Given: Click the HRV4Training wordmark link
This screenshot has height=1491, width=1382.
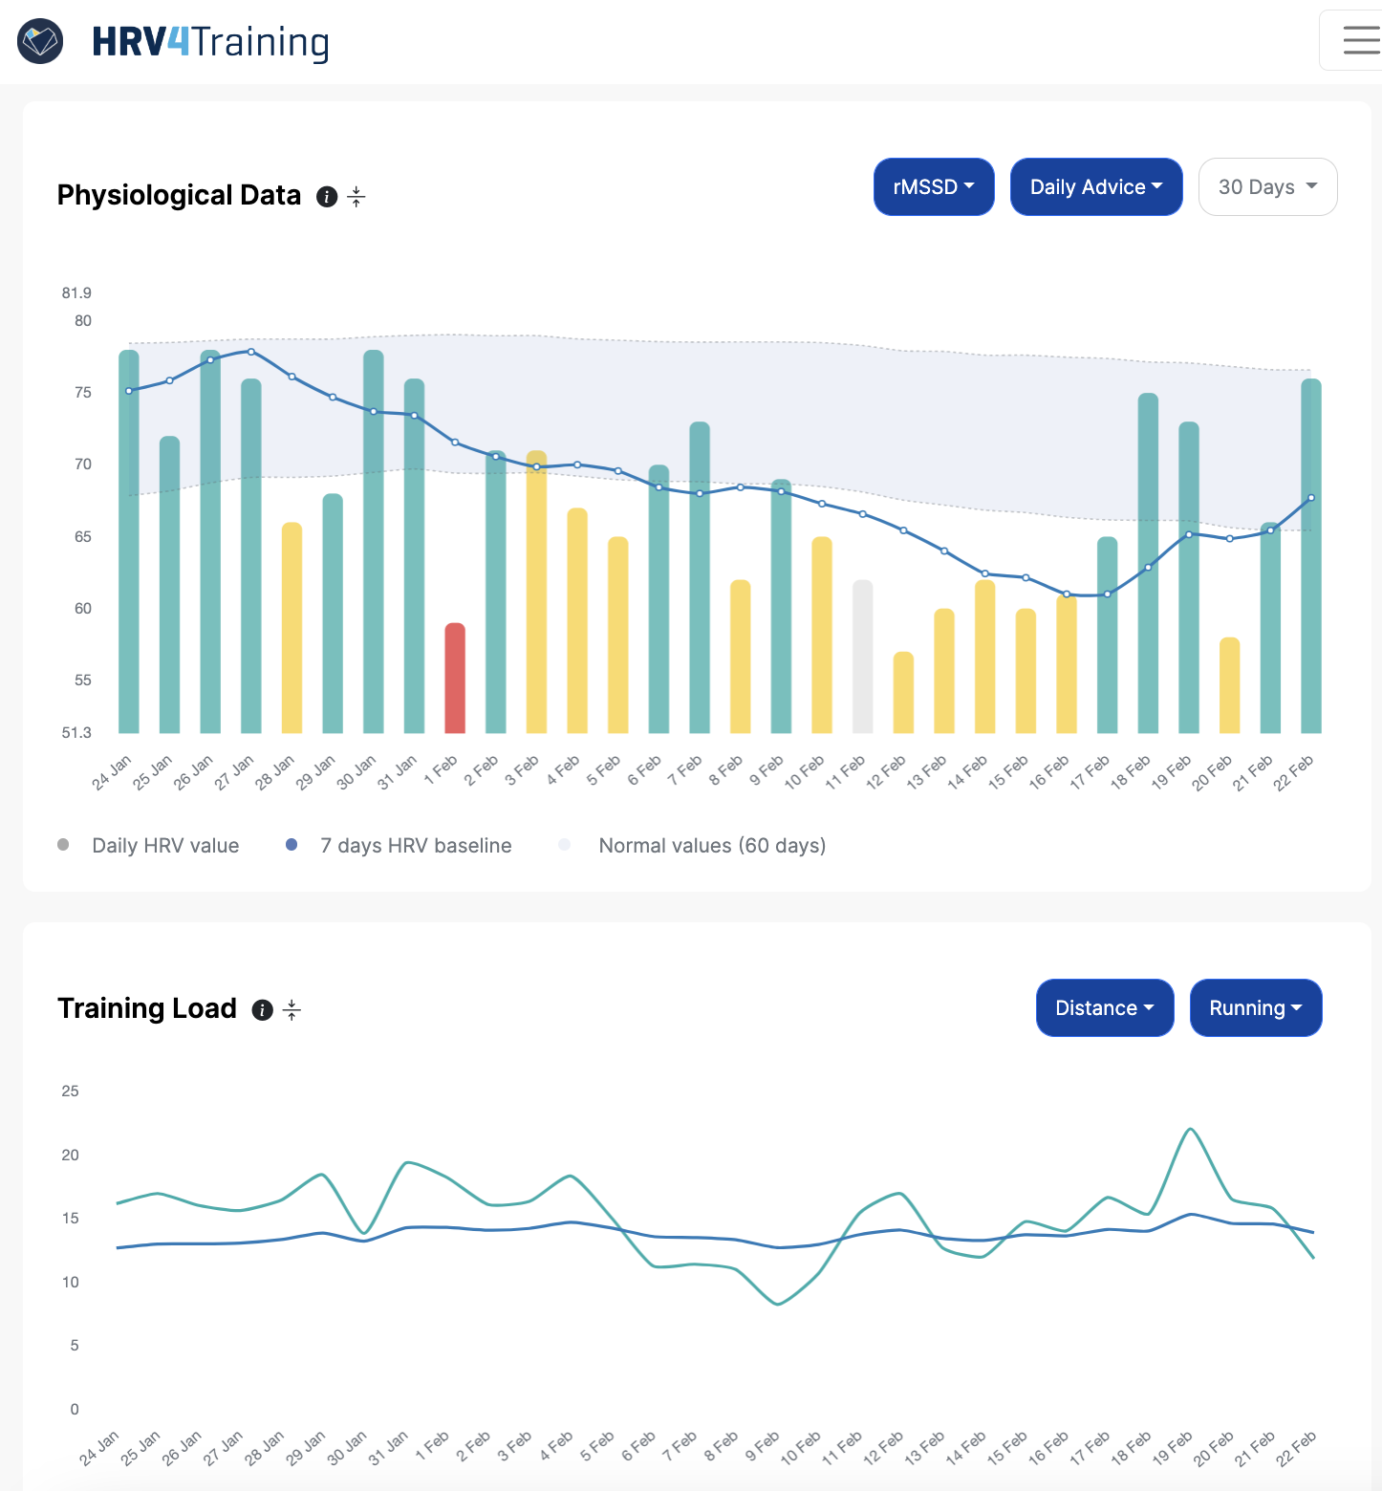Looking at the screenshot, I should pyautogui.click(x=209, y=41).
